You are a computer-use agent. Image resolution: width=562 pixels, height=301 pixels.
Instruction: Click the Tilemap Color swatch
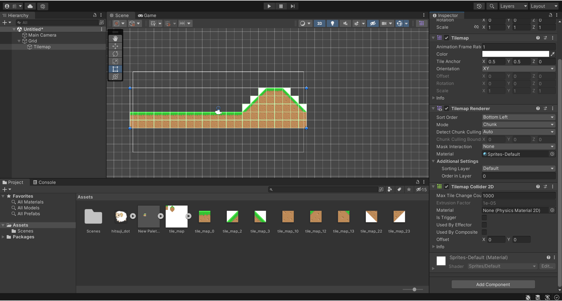coord(515,54)
